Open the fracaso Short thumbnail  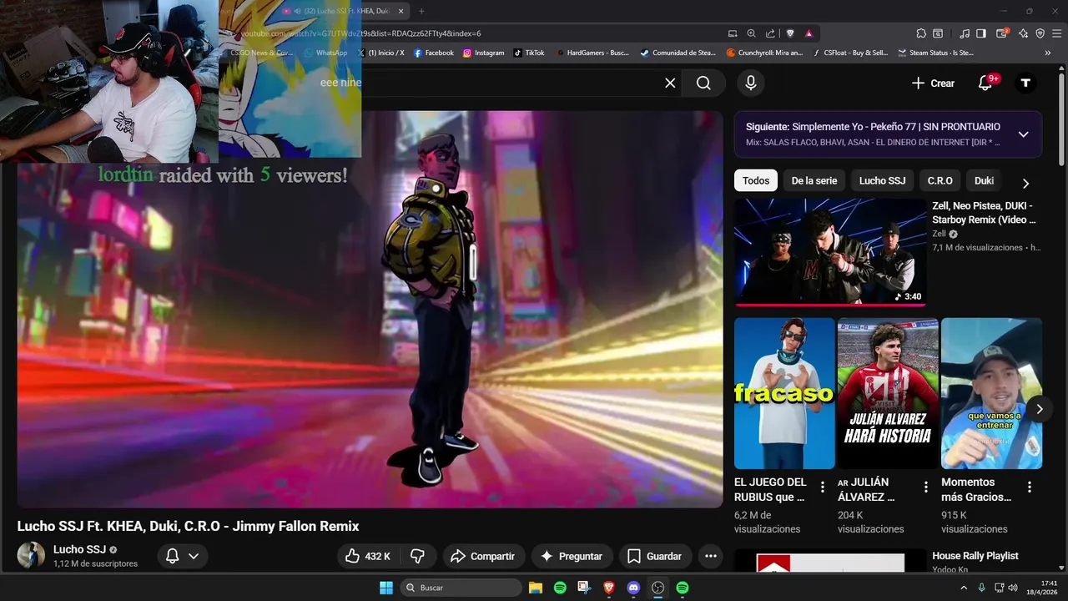784,393
